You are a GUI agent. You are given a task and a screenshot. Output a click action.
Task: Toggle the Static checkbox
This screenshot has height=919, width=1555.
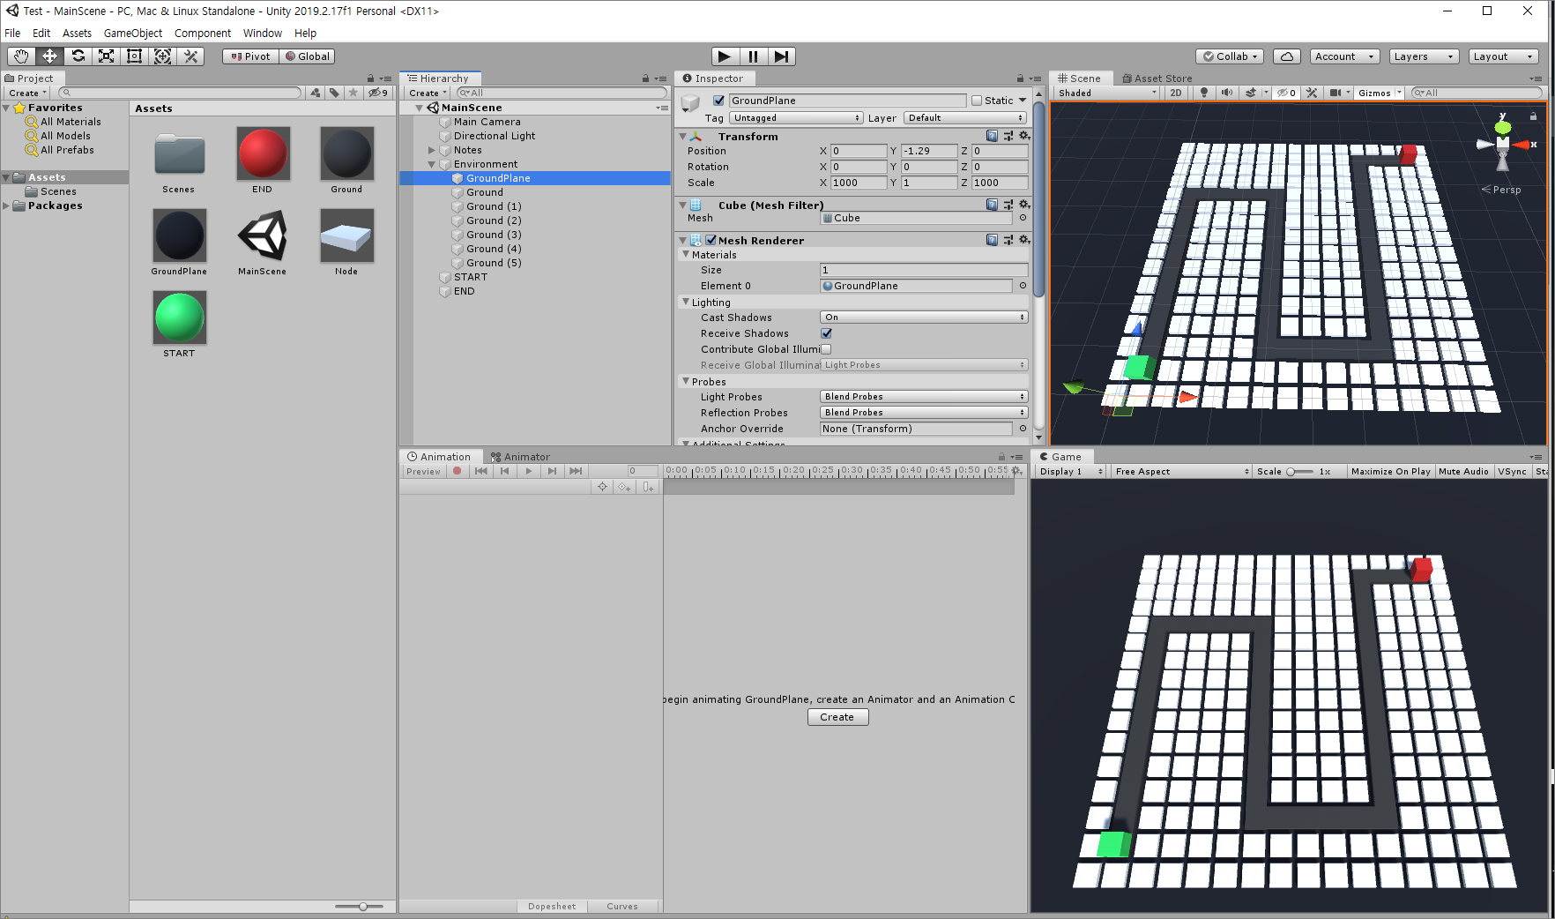tap(977, 101)
